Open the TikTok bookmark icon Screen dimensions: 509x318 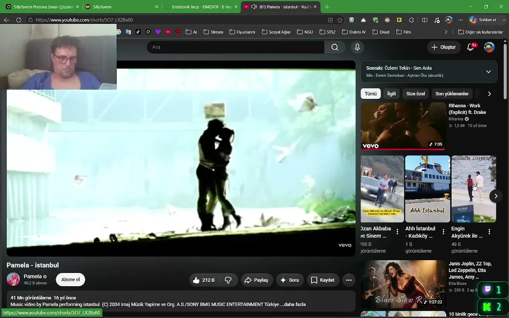(x=138, y=32)
